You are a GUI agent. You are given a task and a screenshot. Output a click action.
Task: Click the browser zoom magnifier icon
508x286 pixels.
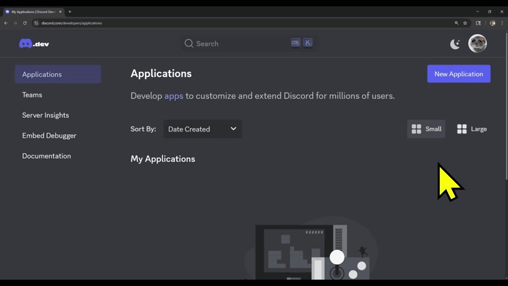click(x=456, y=23)
